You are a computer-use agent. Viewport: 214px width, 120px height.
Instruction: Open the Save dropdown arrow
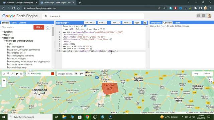[106, 23]
